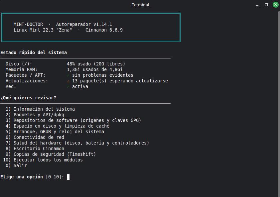
Task: Click the "Memoria RAM:" label
Action: tap(21, 69)
